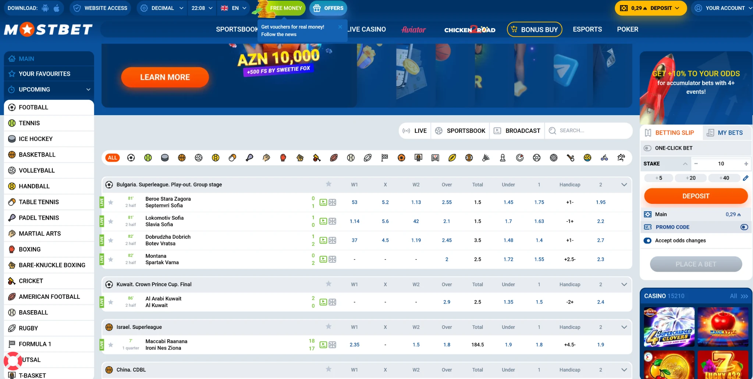Open the Deposit balance dropdown in header
The width and height of the screenshot is (753, 379).
pyautogui.click(x=651, y=8)
